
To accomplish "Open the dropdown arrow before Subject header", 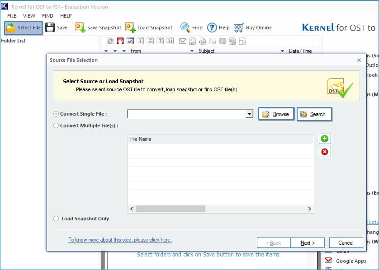I will tap(192, 51).
